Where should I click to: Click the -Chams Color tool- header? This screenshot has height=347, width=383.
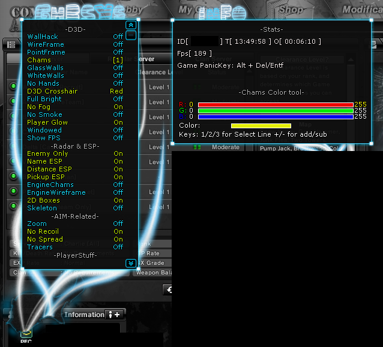(271, 92)
